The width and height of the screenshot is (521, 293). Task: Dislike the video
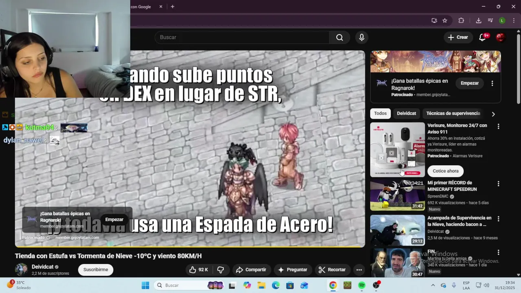click(x=221, y=270)
